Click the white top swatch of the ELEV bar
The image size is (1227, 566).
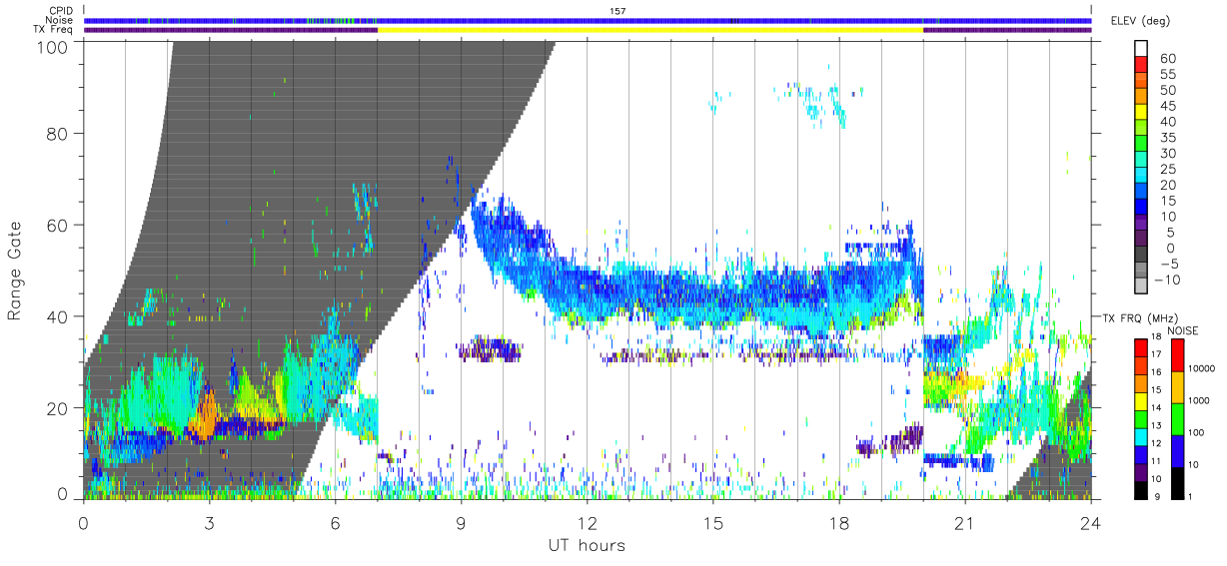[x=1141, y=48]
